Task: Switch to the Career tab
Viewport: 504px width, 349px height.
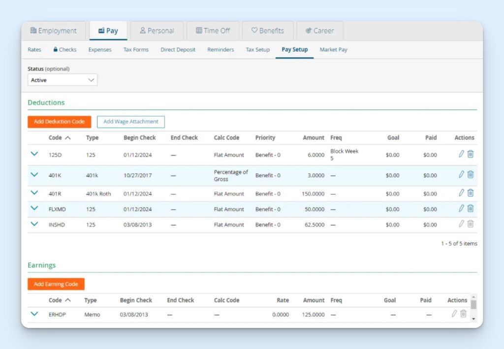Action: coord(320,31)
